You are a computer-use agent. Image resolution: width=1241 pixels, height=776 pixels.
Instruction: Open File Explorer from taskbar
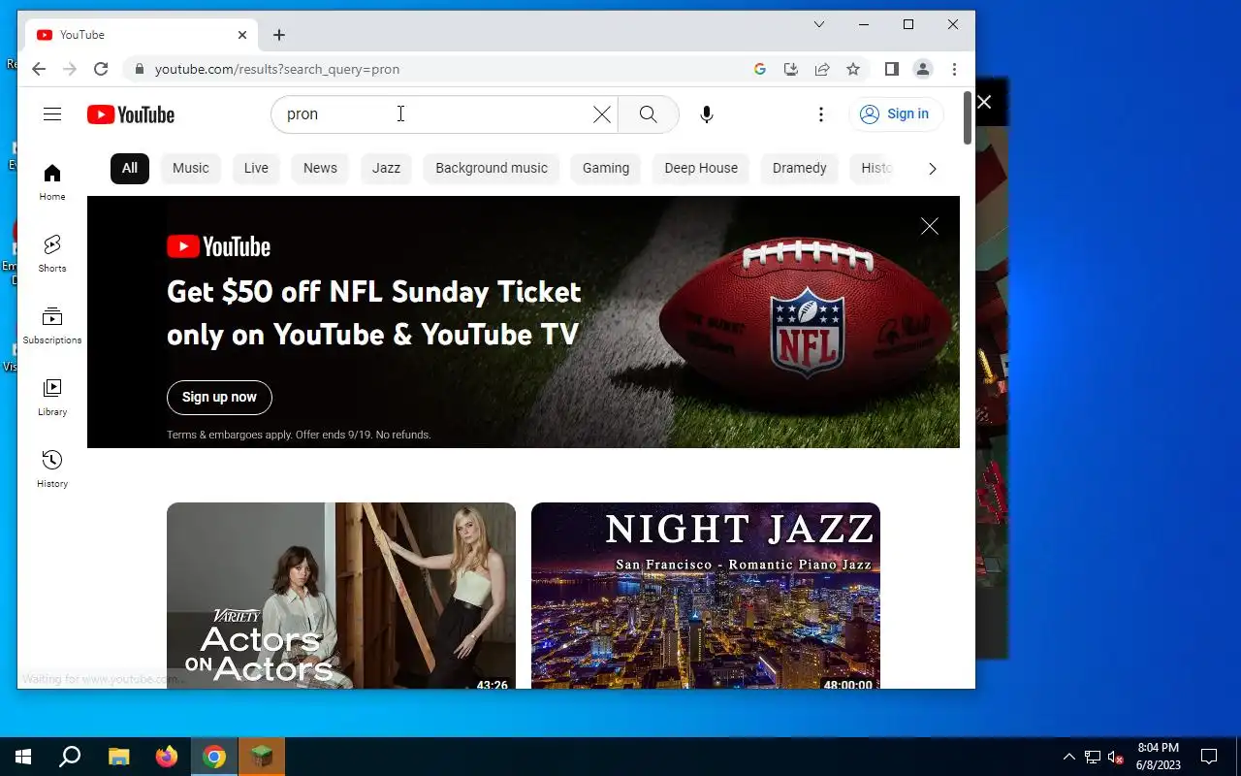[x=118, y=757]
